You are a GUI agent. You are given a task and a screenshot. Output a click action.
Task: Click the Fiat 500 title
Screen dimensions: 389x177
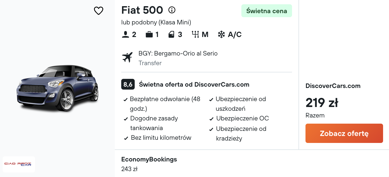(x=142, y=10)
